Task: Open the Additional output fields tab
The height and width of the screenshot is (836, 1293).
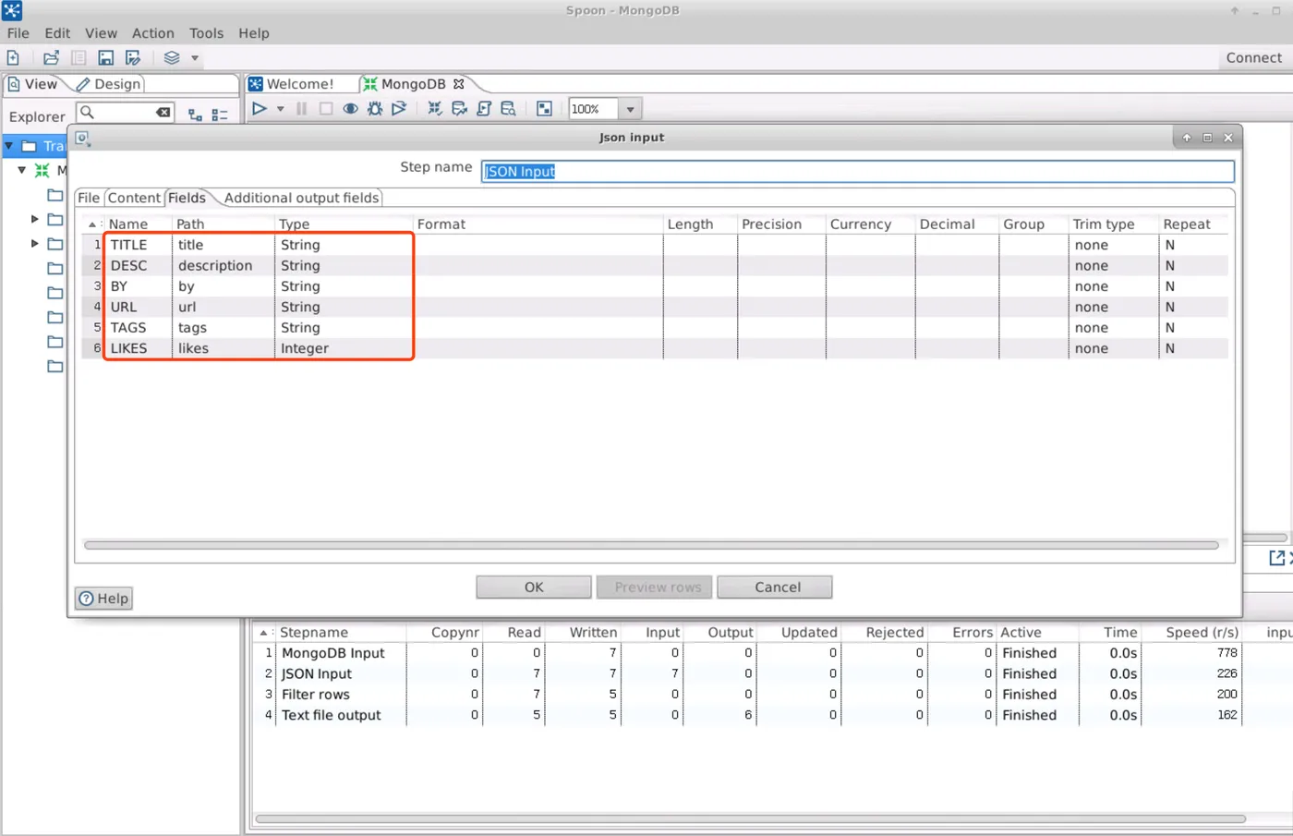Action: [301, 198]
